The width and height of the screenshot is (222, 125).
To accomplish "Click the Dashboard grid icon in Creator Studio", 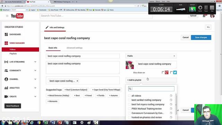I will coord(6,34).
